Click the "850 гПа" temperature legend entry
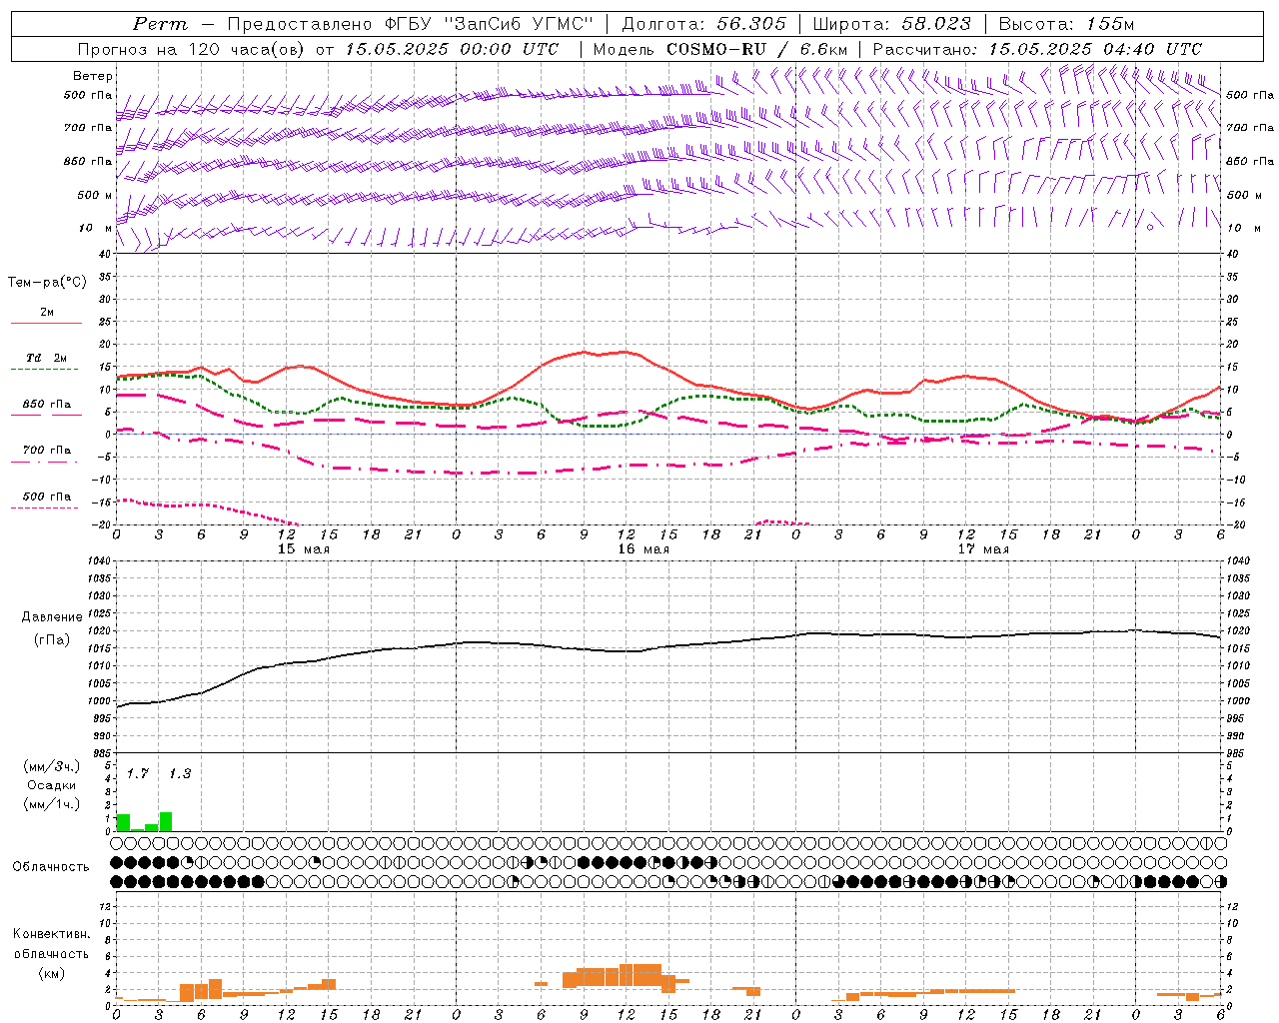Viewport: 1279px width, 1023px height. click(x=46, y=405)
